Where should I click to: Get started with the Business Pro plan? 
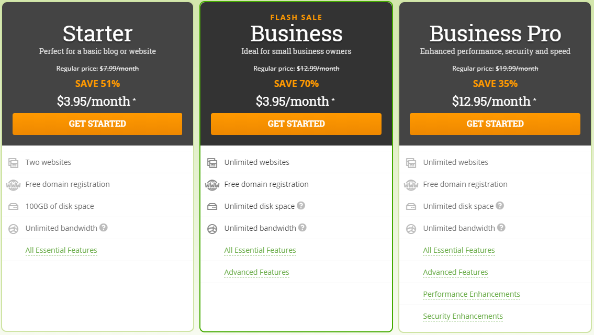click(495, 124)
